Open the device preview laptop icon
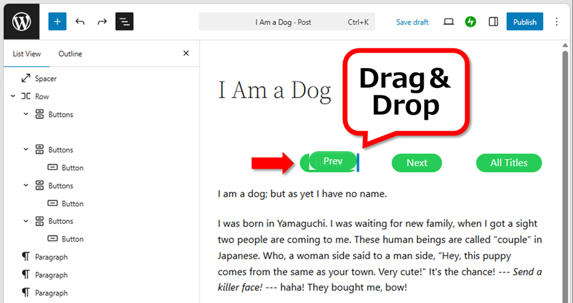Screen dimensions: 573x303 [x=449, y=22]
